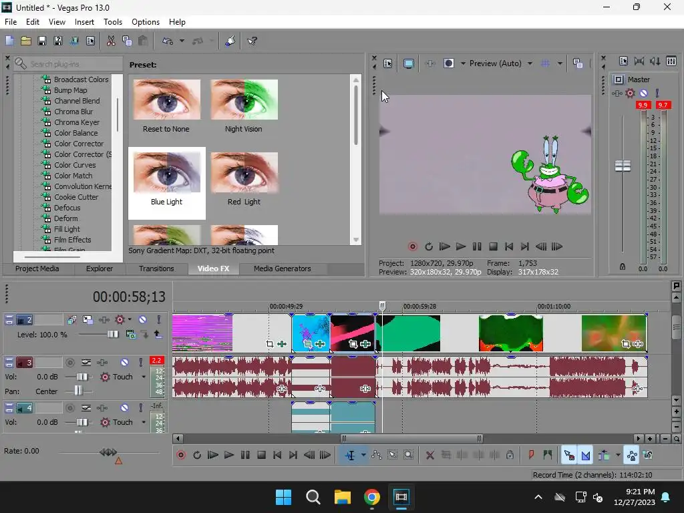Open track 4 Touch automation dropdown
Screen dimensions: 684x513
(x=144, y=422)
